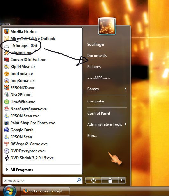Image resolution: width=169 pixels, height=196 pixels.
Task: Open the RipIt4Me.exe icon
Action: pos(7,67)
